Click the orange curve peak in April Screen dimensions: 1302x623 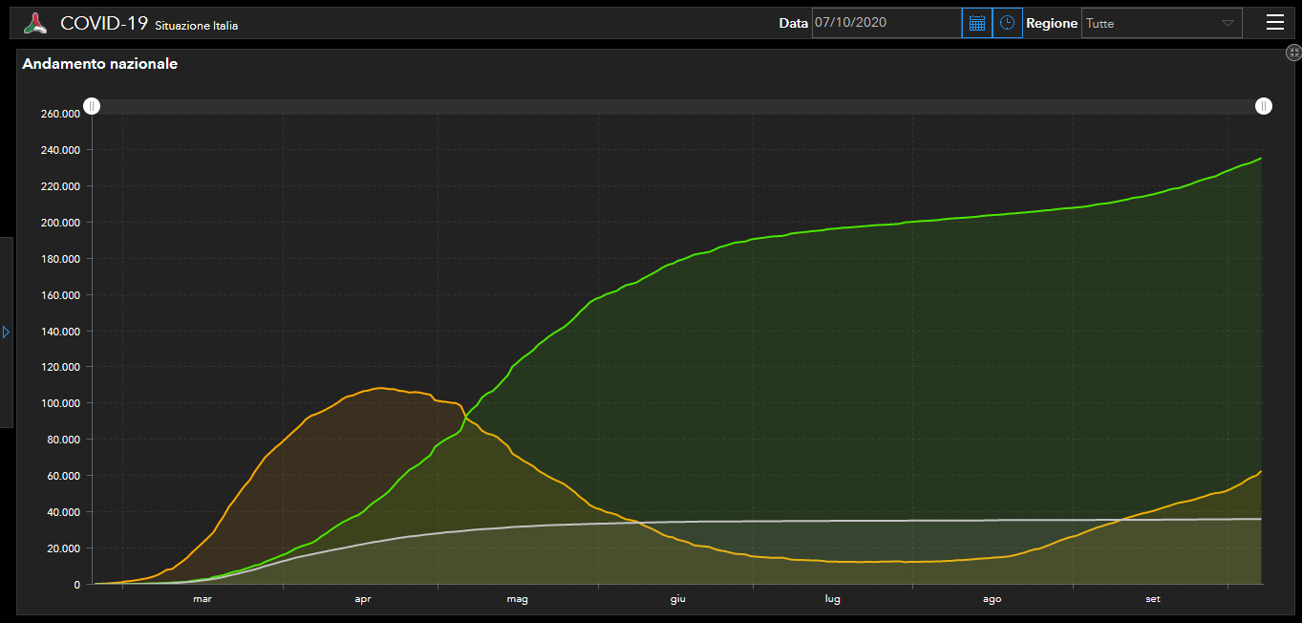tap(381, 388)
